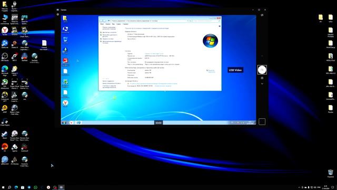
Task: Open the UltraISO Portable folder
Action: [x=331, y=32]
